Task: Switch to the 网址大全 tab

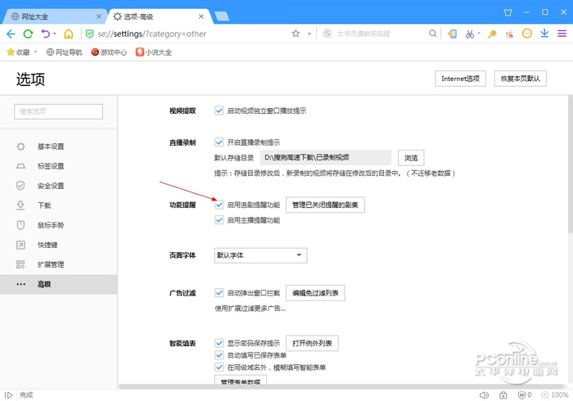Action: 51,15
